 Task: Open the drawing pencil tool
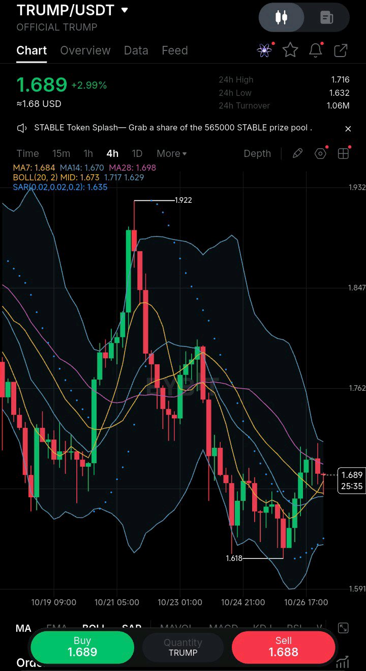[x=297, y=153]
